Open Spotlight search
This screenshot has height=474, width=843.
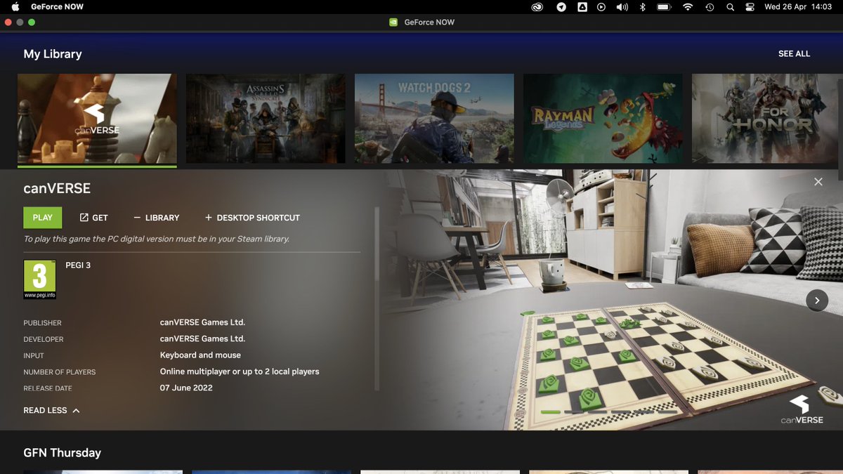tap(731, 7)
